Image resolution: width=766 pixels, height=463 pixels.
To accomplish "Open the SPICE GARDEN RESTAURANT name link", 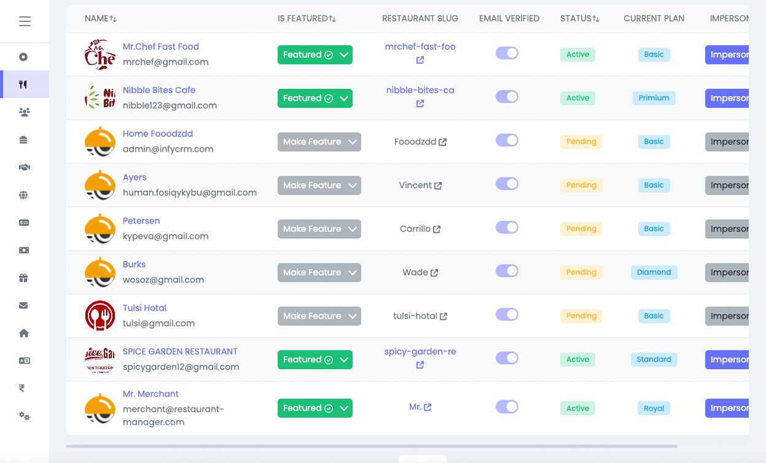I will point(180,352).
